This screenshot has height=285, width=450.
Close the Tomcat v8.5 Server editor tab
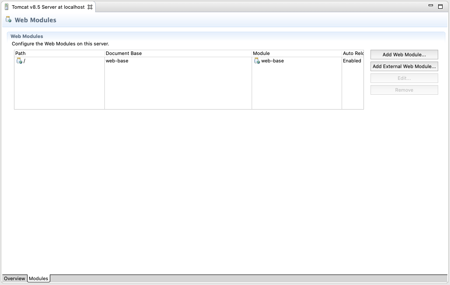90,7
